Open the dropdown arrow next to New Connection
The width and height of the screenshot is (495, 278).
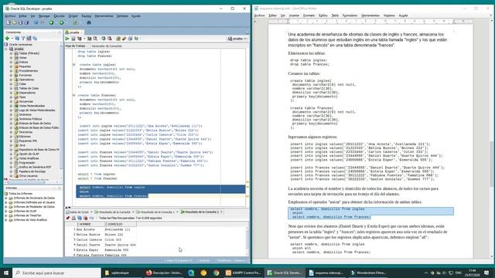point(12,39)
